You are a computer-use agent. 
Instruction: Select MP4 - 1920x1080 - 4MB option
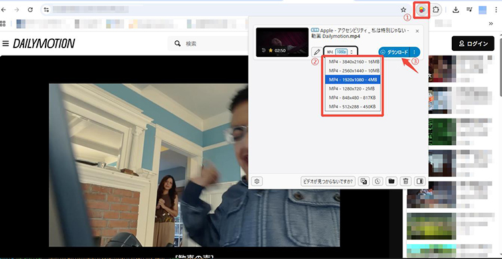pyautogui.click(x=353, y=80)
